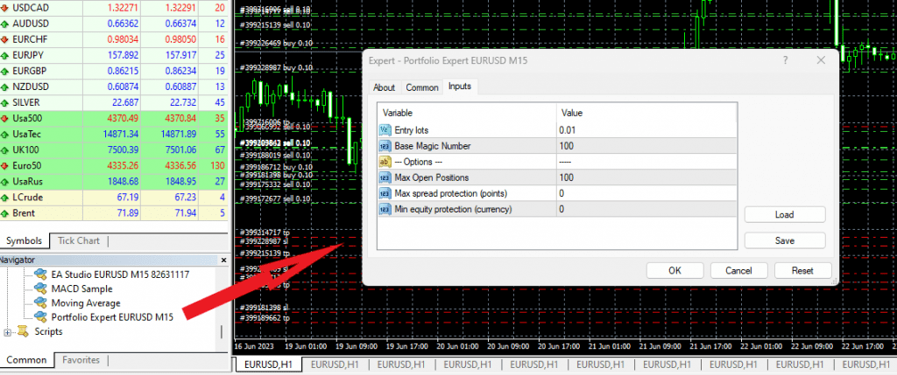Click the dialog help question mark
This screenshot has height=375, width=897.
tap(786, 60)
